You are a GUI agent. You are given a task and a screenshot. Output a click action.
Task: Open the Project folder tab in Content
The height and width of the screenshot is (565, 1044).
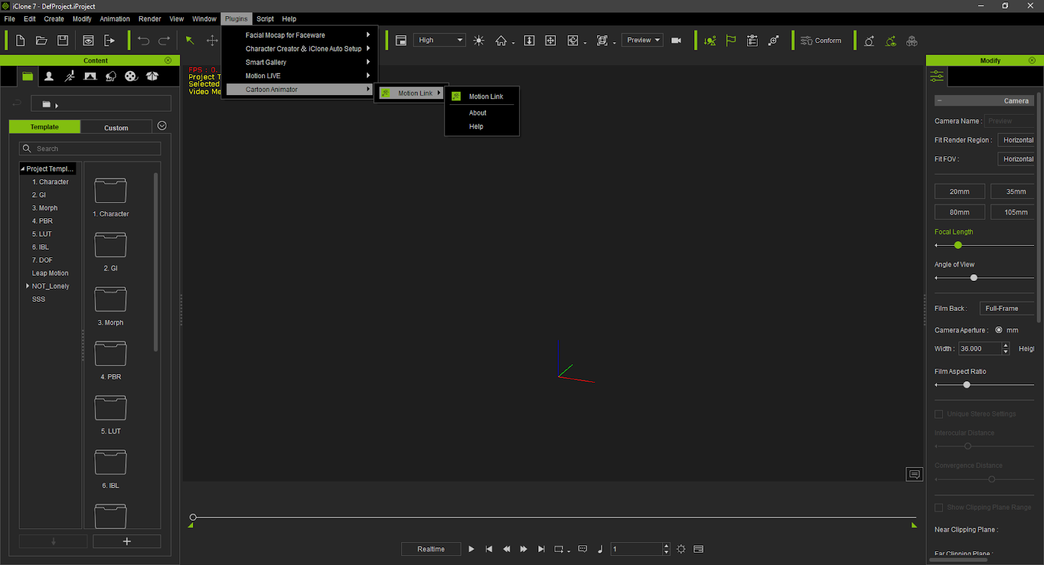(27, 76)
